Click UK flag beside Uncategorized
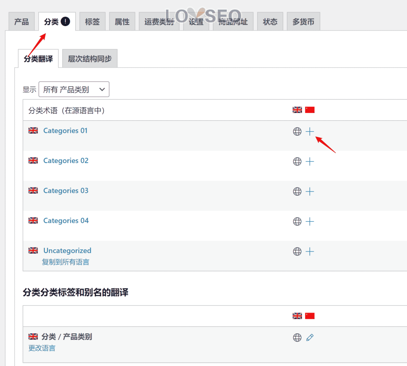 pos(33,250)
